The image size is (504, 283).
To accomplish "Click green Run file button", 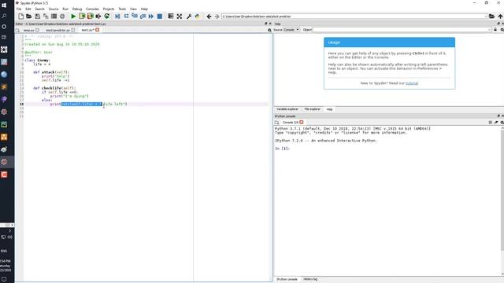I will pyautogui.click(x=73, y=17).
